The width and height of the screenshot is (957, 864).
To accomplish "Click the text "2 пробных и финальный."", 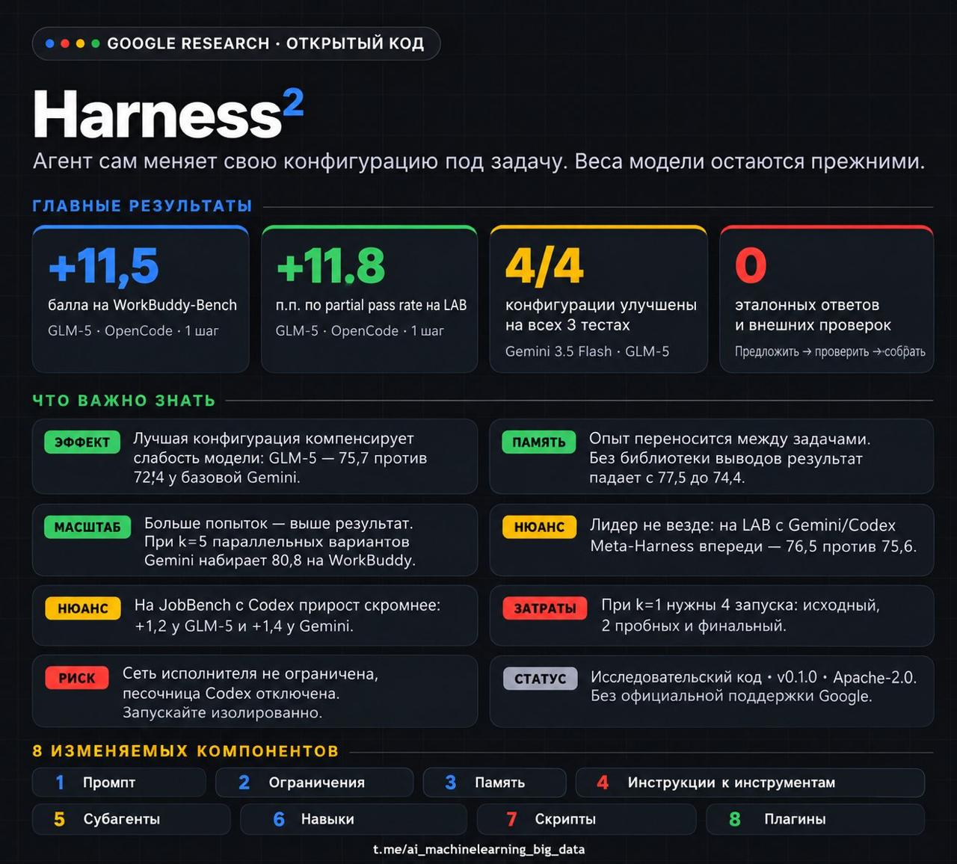I will (694, 626).
